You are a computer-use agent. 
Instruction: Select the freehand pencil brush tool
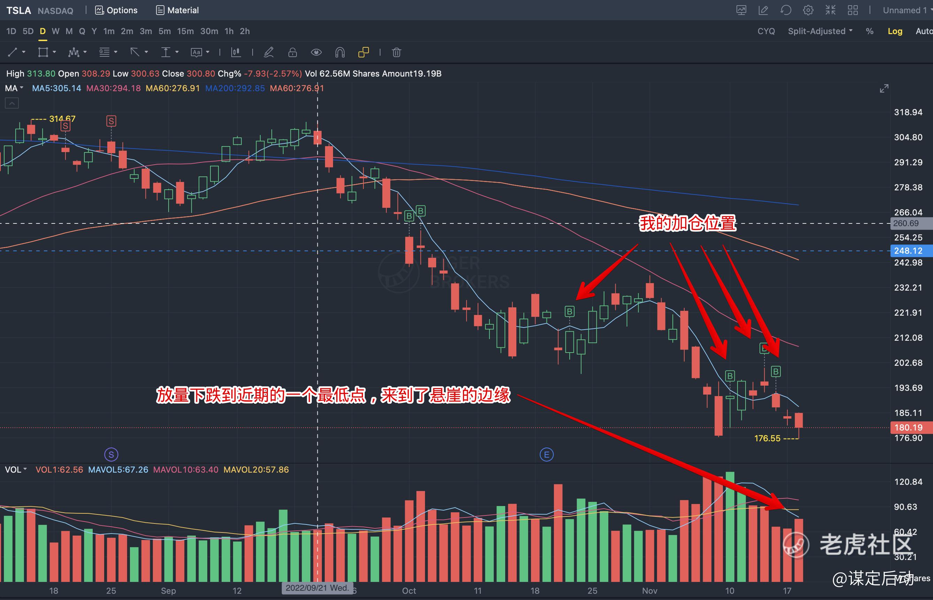tap(269, 52)
